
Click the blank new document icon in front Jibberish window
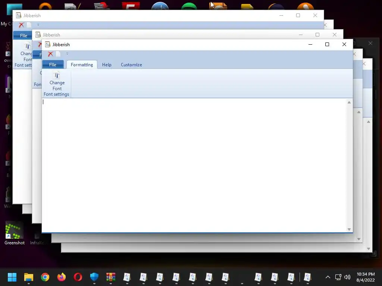tap(58, 54)
